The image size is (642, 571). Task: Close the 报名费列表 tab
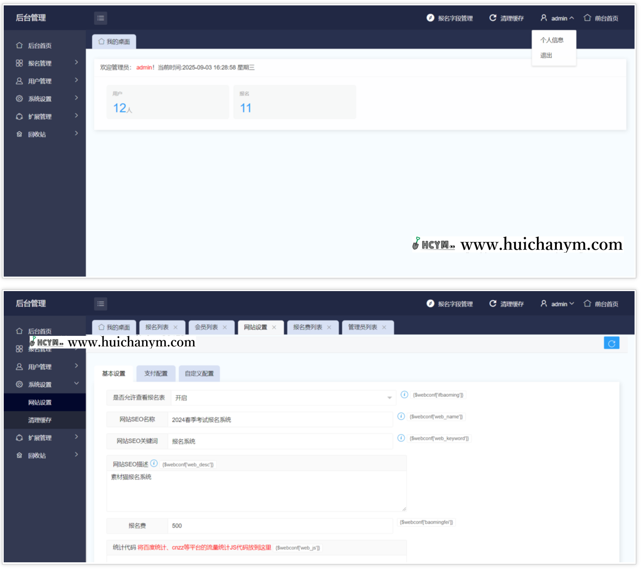pos(329,328)
